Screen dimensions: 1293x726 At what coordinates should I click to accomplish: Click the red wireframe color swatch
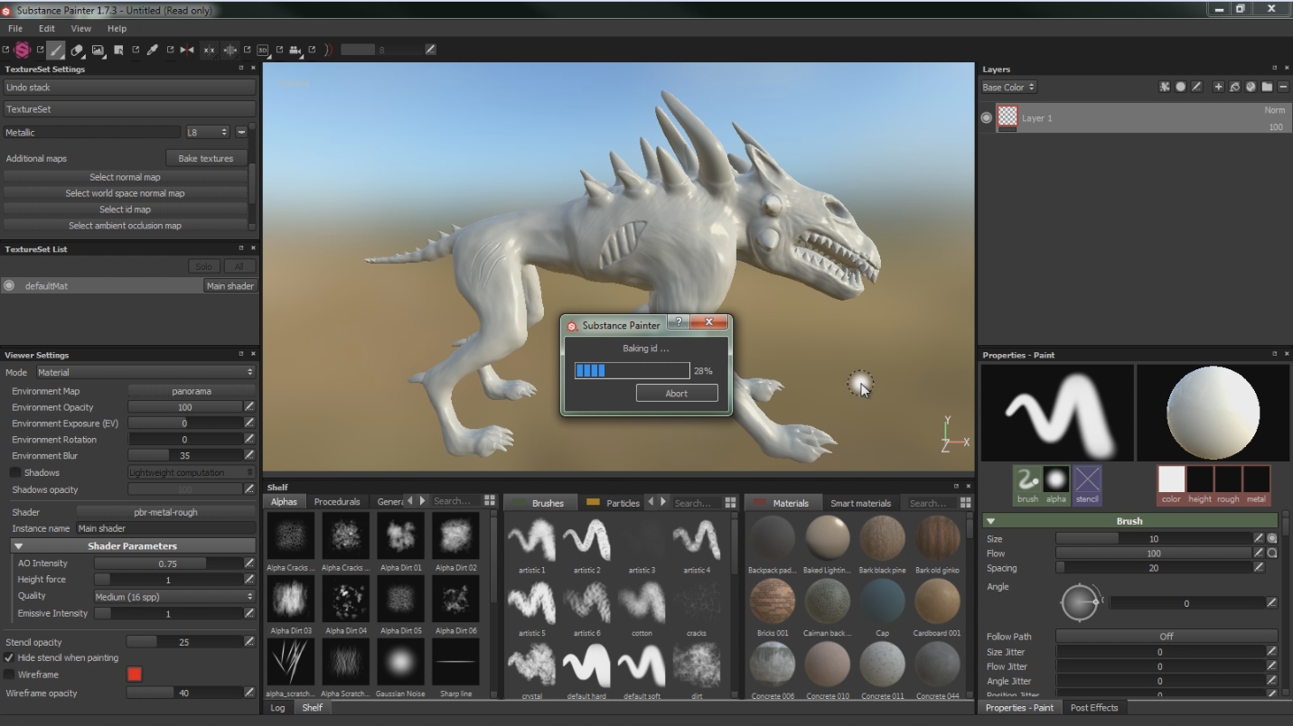[134, 675]
